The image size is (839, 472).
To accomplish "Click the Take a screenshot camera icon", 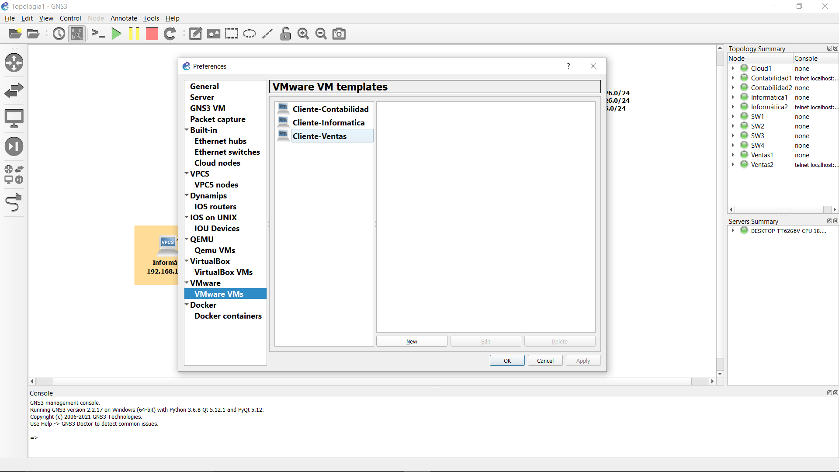I will 339,34.
